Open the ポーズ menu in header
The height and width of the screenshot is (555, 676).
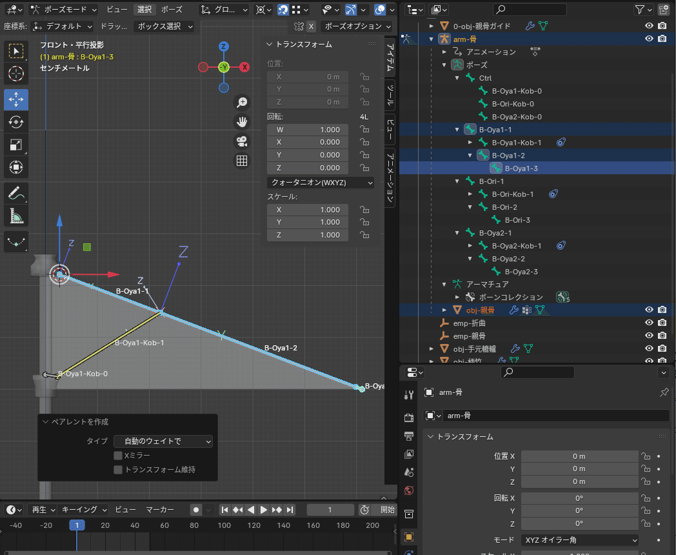click(171, 10)
